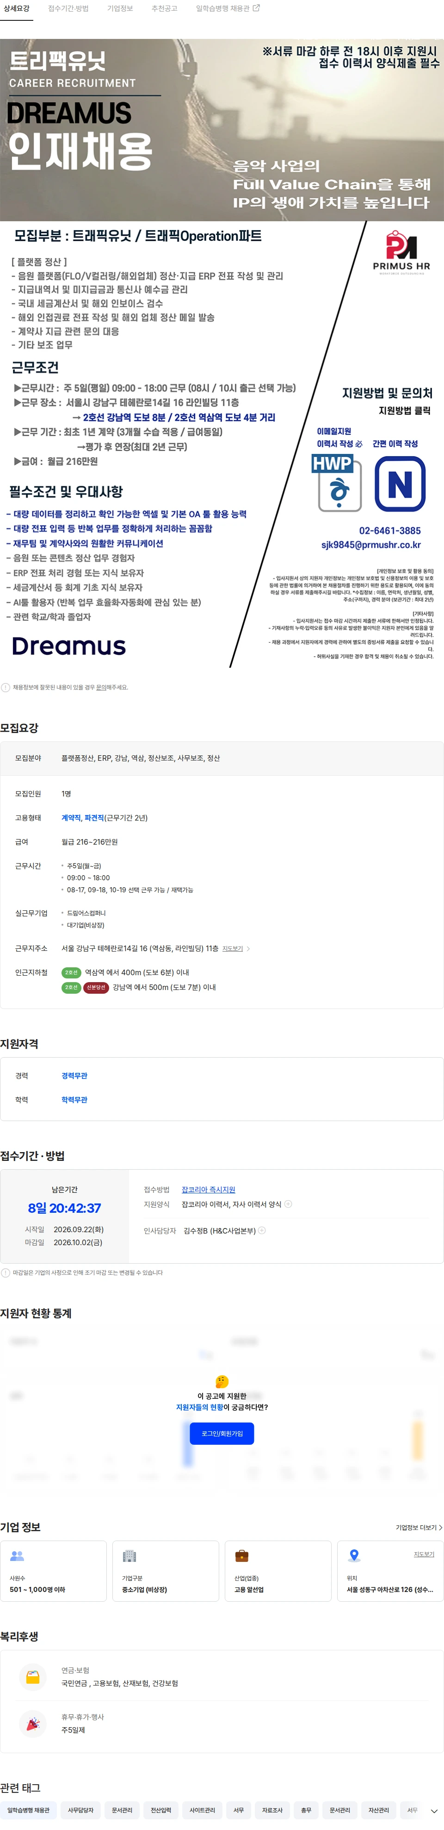
Task: Expand the plus icon beside 김수정B
Action: pos(262,1230)
